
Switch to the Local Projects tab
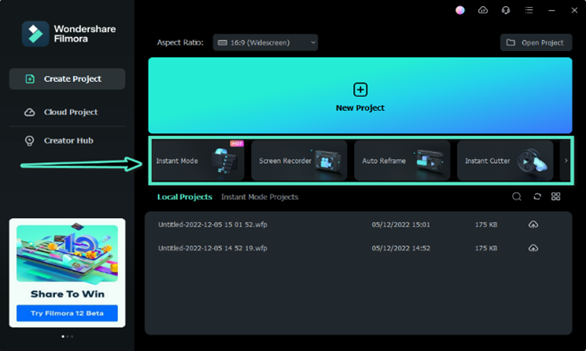(x=185, y=197)
